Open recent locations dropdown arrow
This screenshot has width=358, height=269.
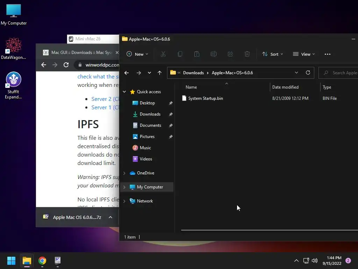[149, 73]
